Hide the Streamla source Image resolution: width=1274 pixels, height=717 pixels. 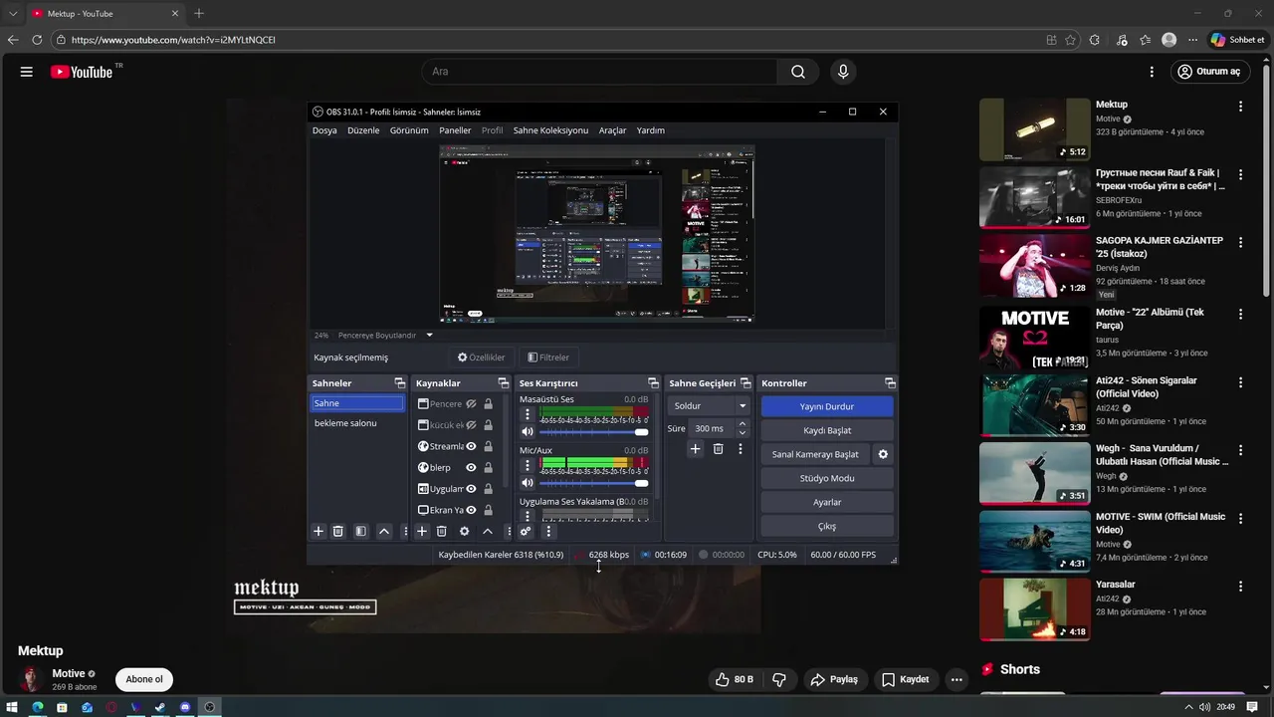point(472,446)
